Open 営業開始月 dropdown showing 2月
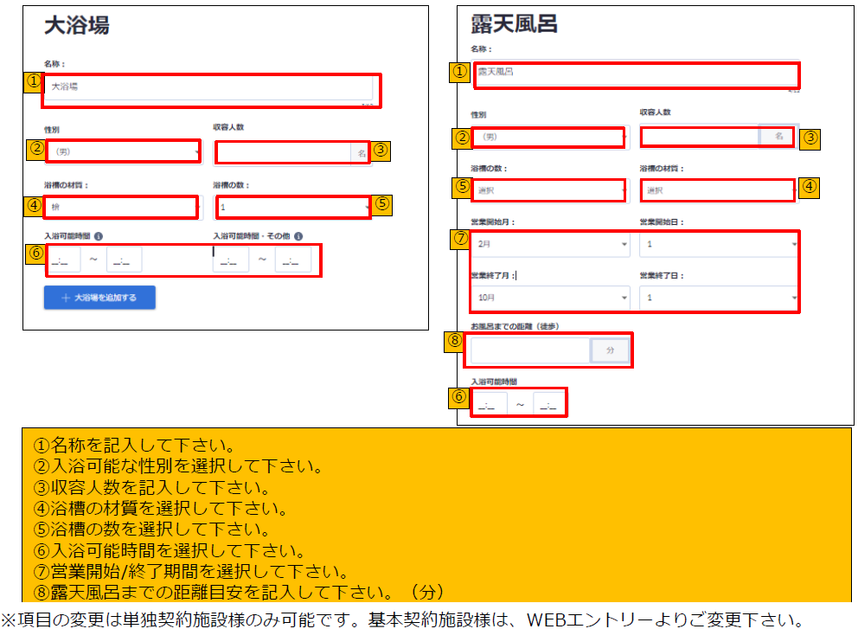Screen dimensions: 858x629 click(549, 245)
